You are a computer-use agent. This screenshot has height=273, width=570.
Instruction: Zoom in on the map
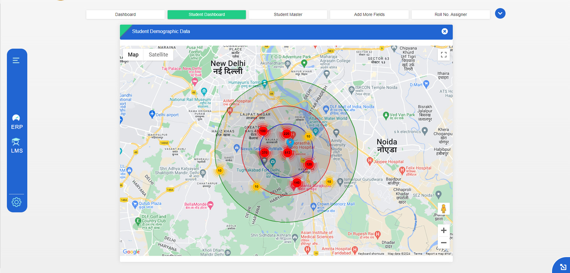click(444, 230)
